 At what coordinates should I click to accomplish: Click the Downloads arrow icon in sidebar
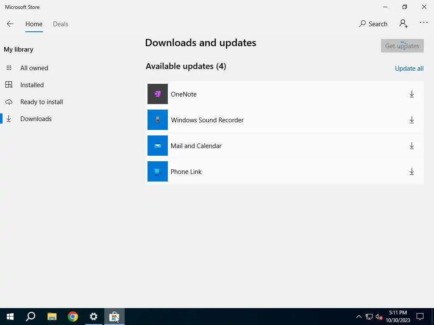(x=9, y=118)
